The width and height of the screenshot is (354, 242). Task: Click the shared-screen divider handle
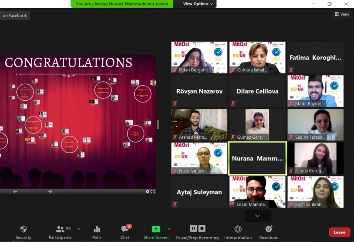(x=158, y=124)
